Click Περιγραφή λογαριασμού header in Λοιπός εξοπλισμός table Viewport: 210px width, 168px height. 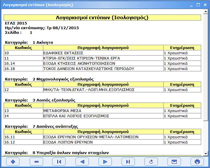pos(103,106)
